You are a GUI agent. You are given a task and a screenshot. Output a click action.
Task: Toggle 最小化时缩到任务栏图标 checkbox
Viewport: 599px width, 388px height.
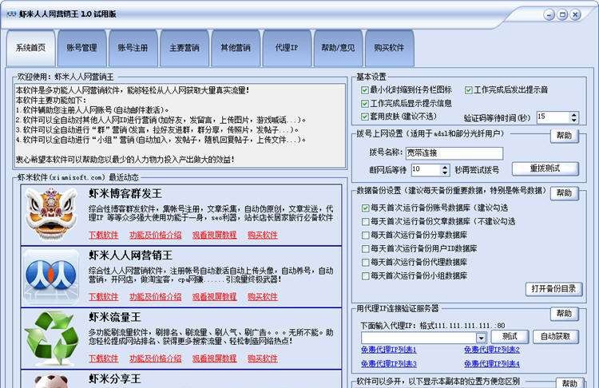click(364, 90)
